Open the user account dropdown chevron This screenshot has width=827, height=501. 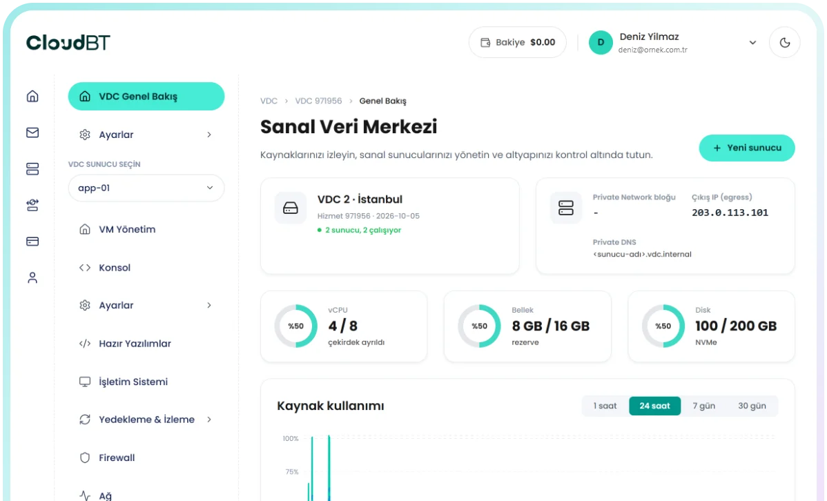point(752,43)
